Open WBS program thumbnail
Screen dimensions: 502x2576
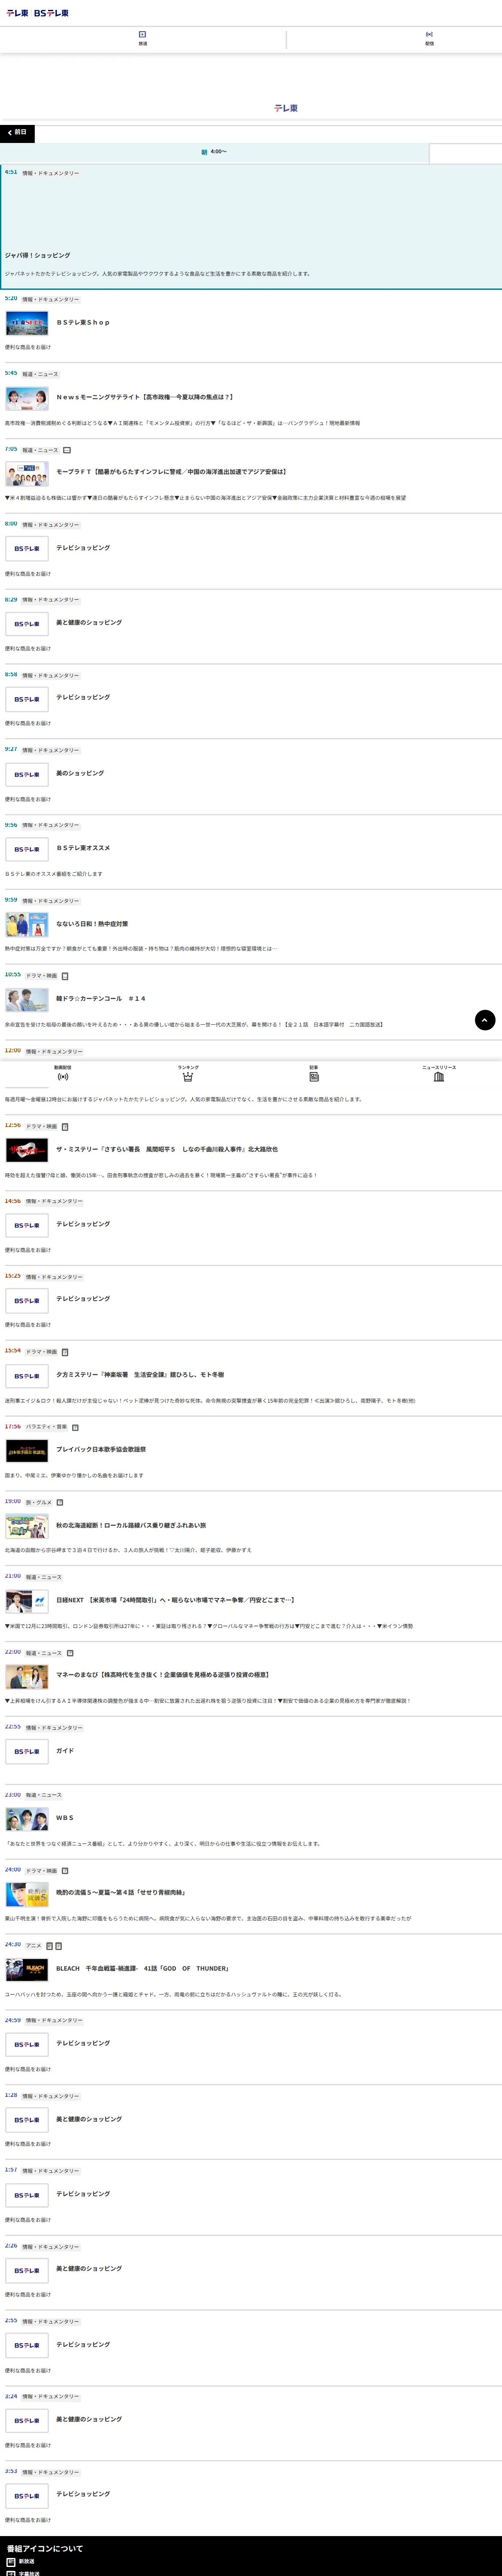(27, 1819)
